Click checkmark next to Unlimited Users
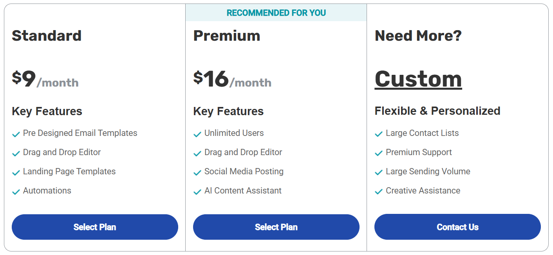553x255 pixels. point(197,134)
